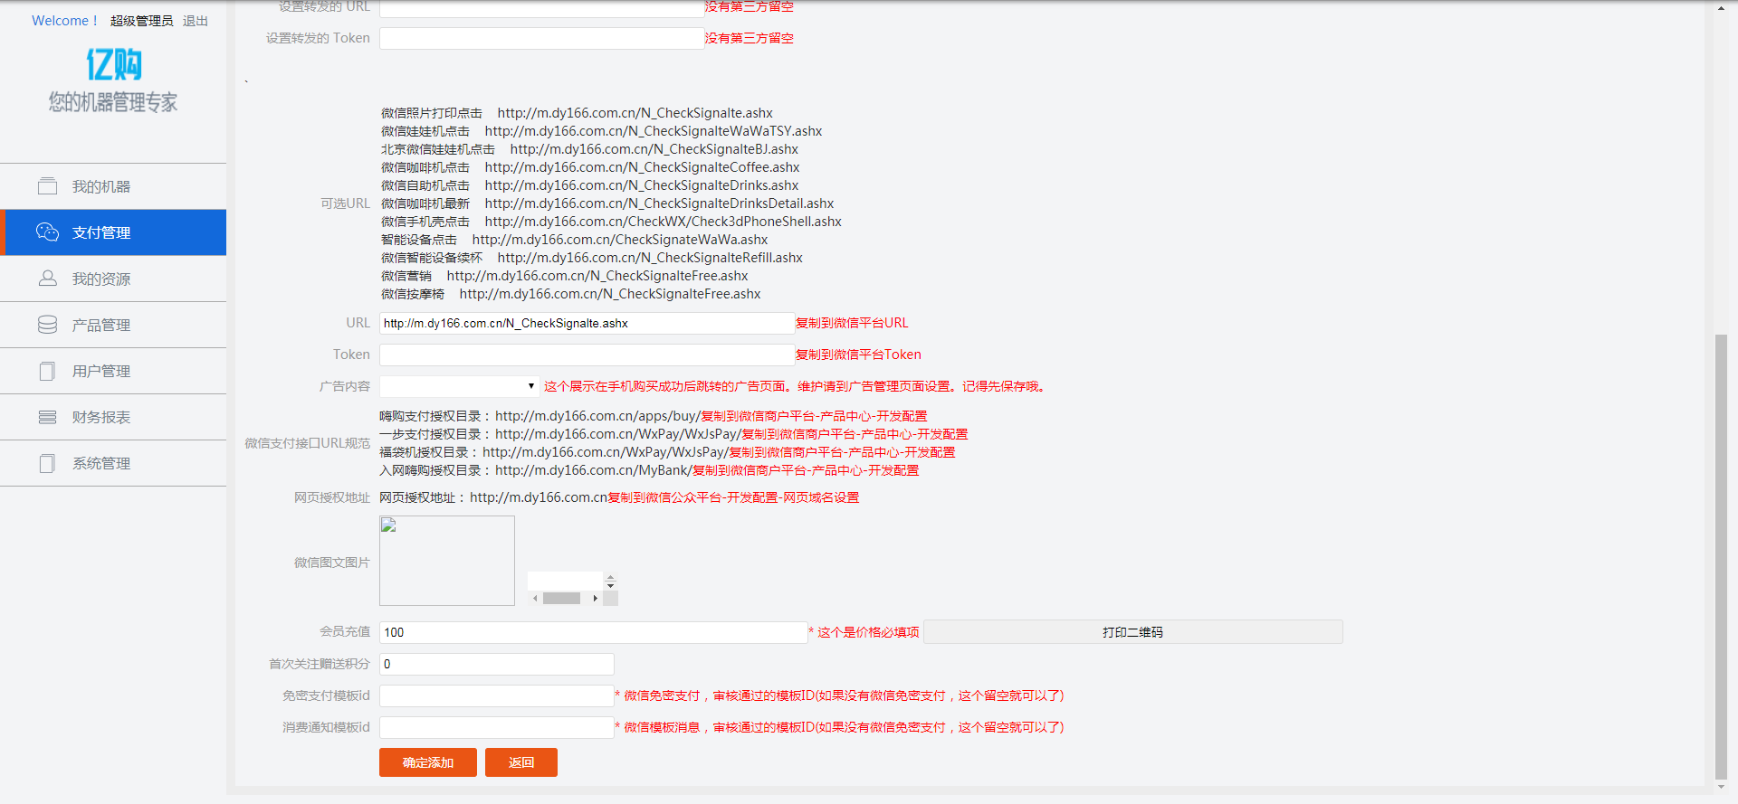Click the 亿购 logo at top left
Viewport: 1738px width, 804px height.
(113, 65)
